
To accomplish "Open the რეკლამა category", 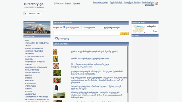I will click(28, 89).
